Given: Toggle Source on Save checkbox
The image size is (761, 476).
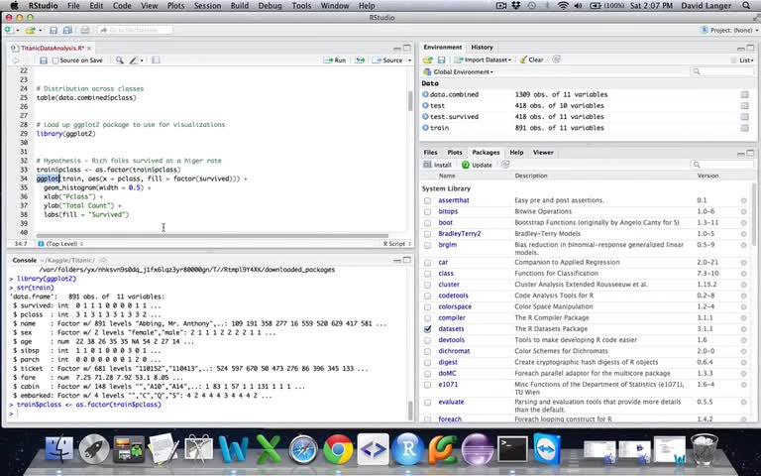Looking at the screenshot, I should [55, 60].
